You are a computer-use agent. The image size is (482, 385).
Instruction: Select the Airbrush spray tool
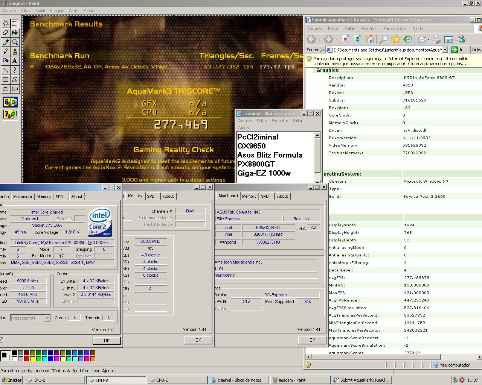(6, 61)
